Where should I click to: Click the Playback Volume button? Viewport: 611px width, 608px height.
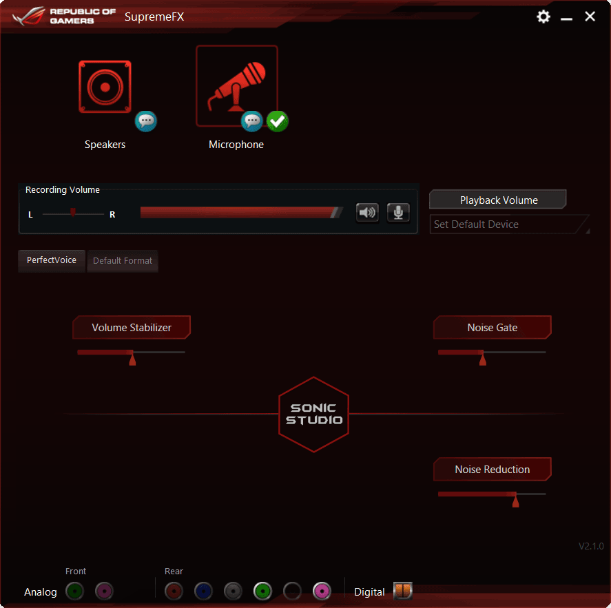click(x=498, y=200)
